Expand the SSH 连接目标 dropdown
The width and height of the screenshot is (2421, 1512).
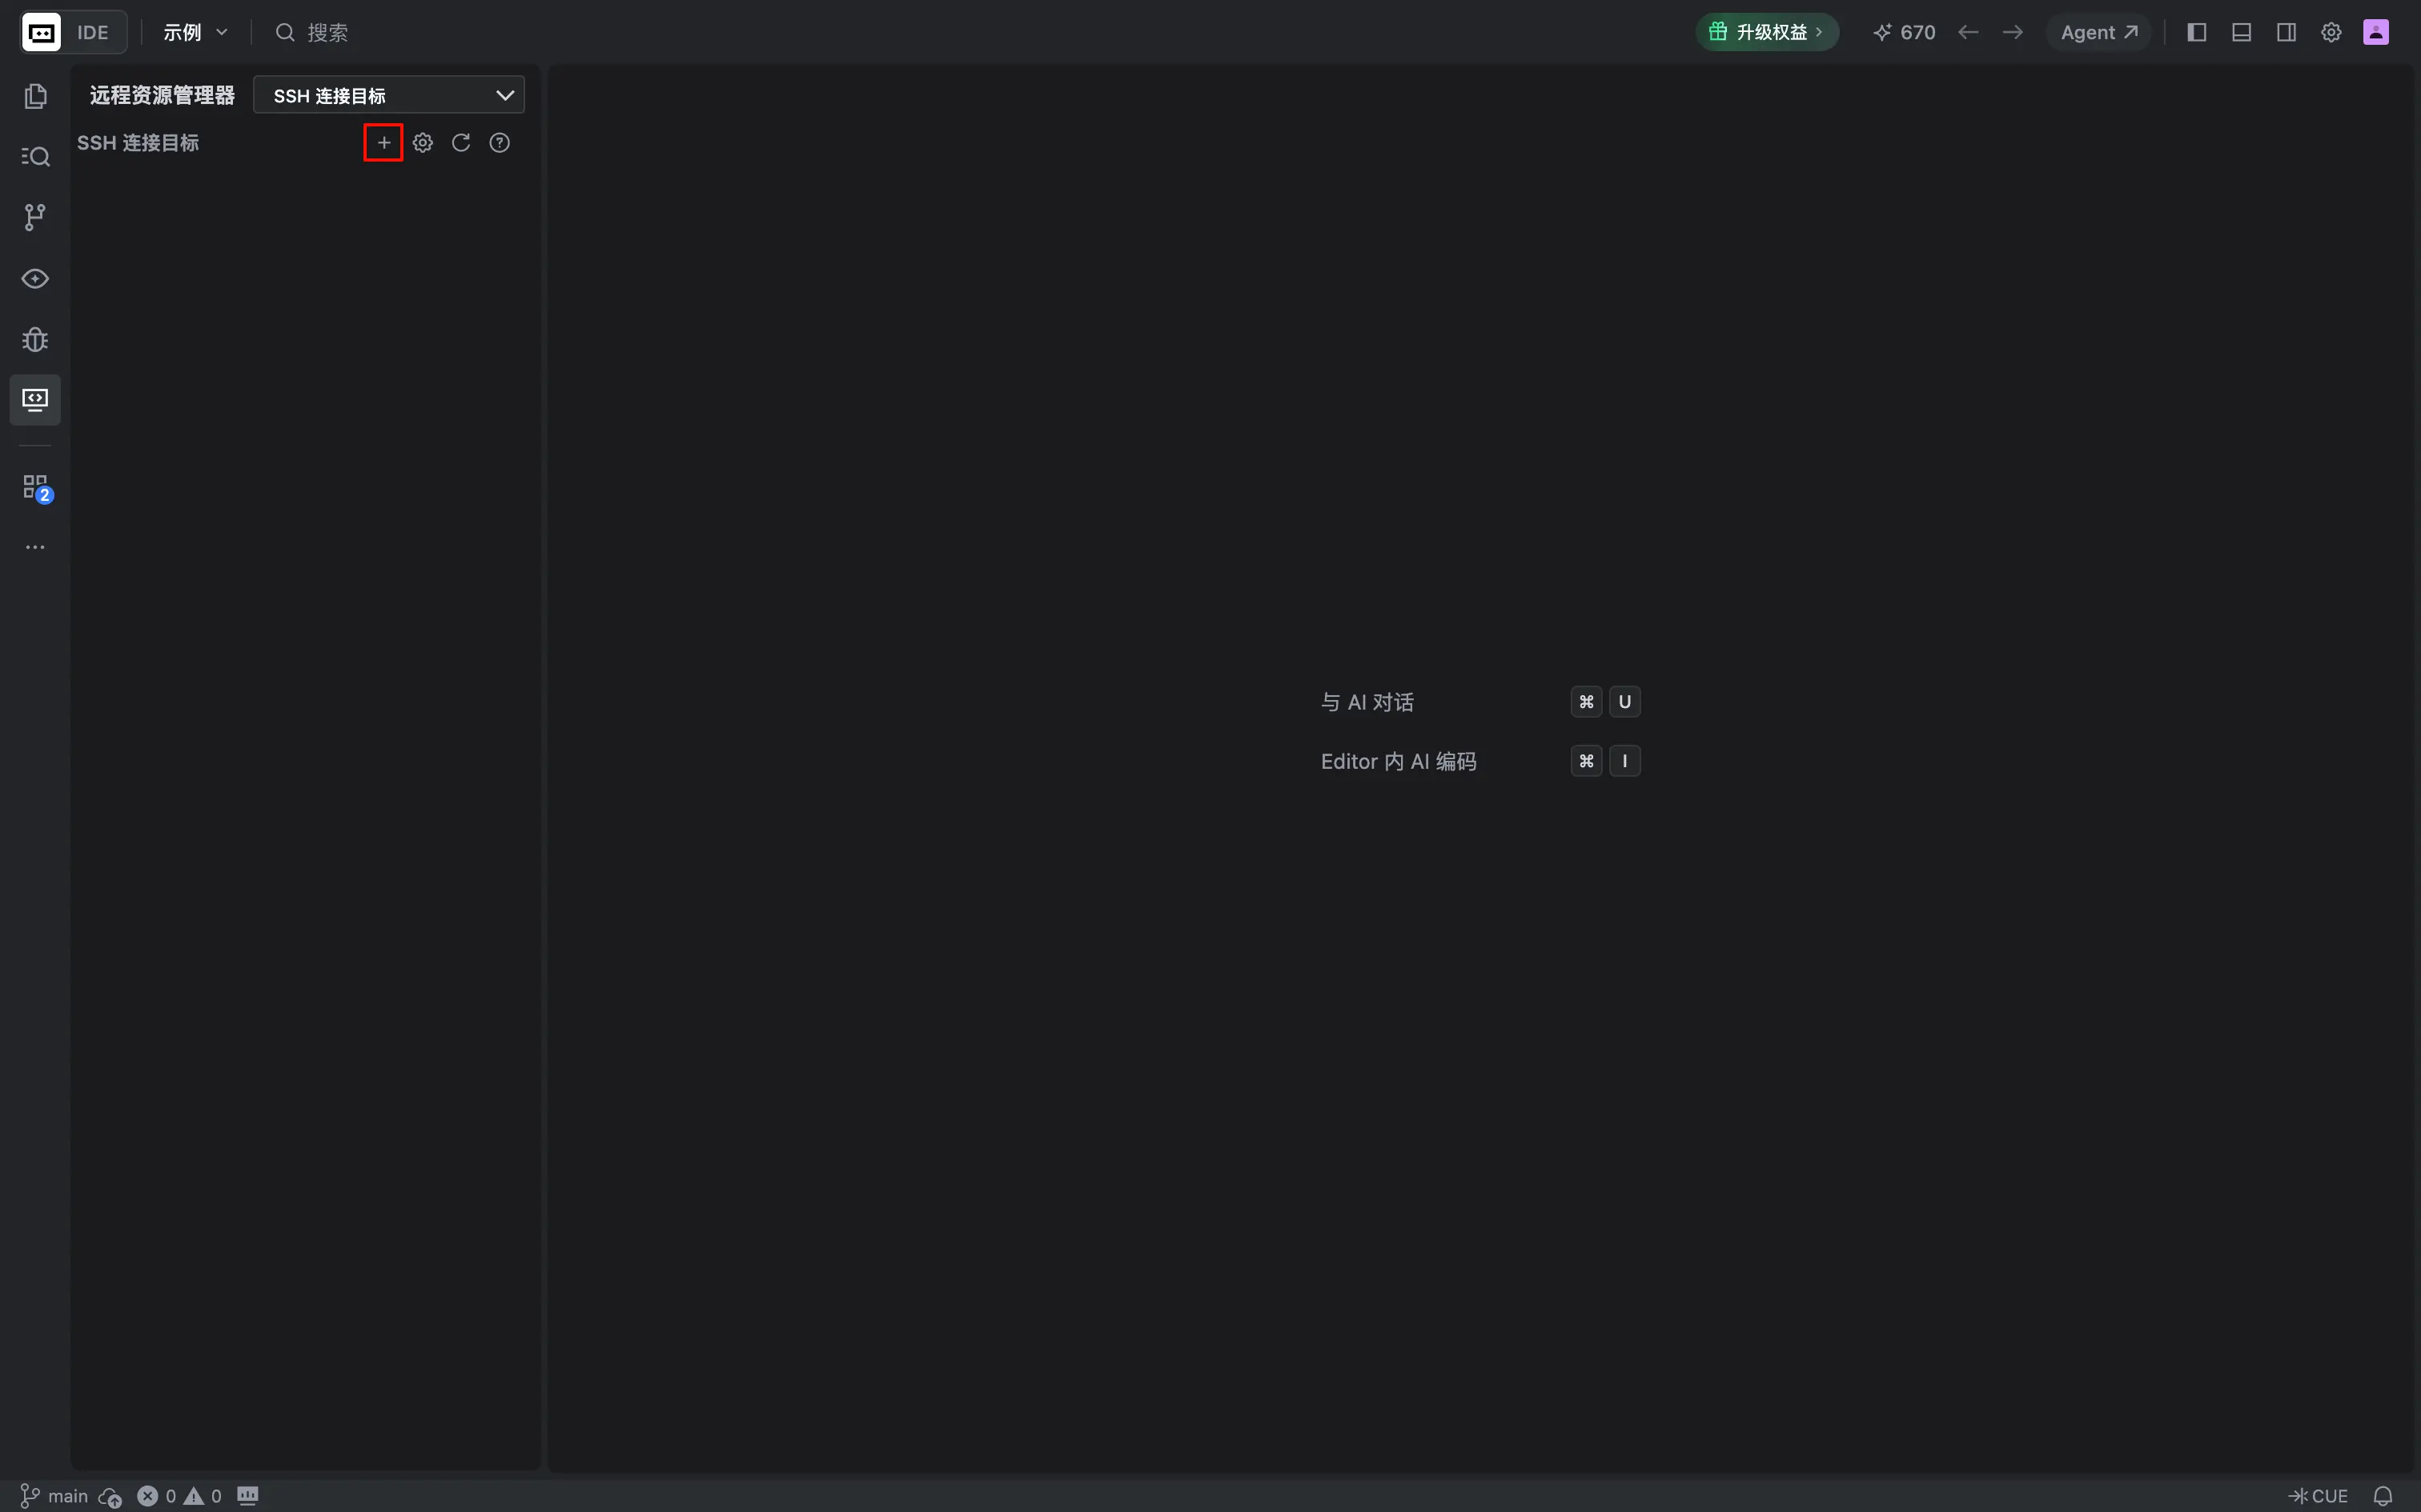[389, 95]
